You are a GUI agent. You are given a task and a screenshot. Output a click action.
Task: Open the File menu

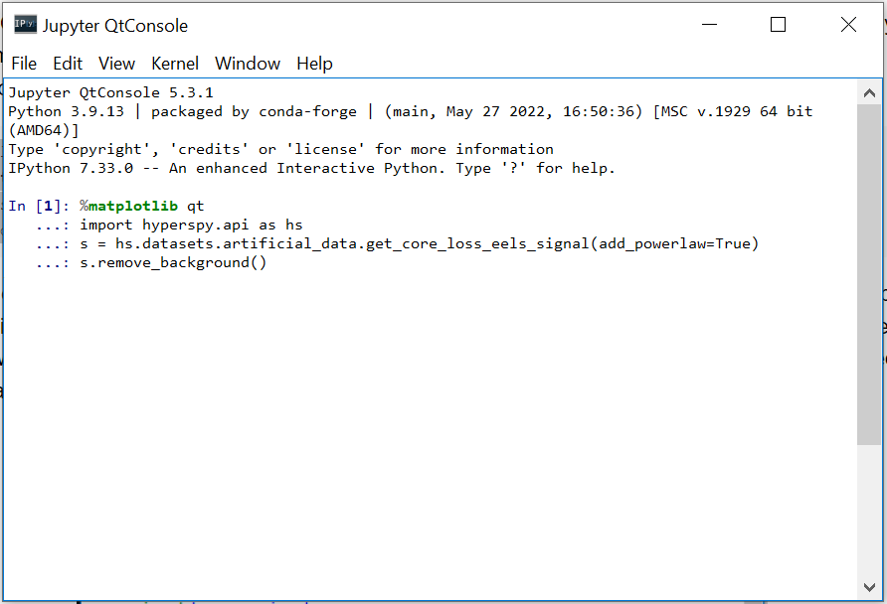(24, 64)
